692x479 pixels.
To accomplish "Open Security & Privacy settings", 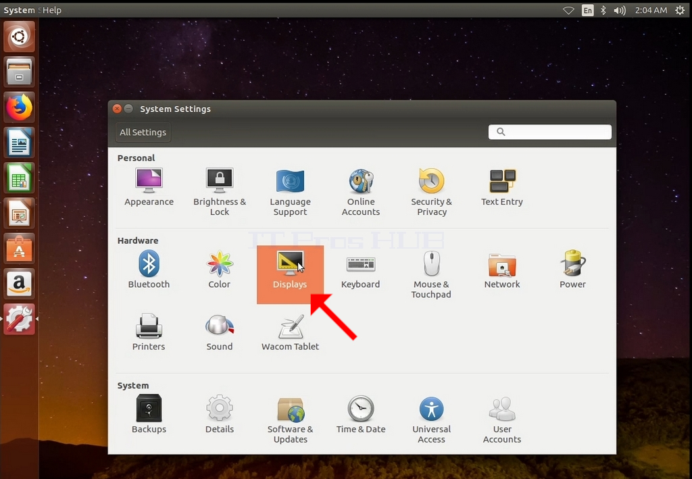I will pos(431,191).
